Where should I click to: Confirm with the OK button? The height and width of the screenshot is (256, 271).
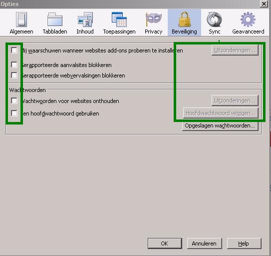coord(165,243)
